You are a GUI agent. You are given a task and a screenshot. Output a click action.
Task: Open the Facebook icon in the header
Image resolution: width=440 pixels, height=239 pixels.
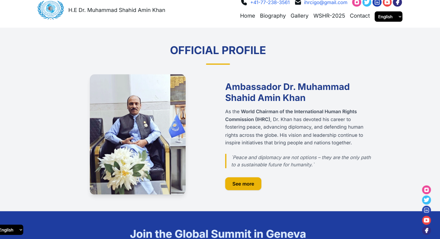(397, 3)
